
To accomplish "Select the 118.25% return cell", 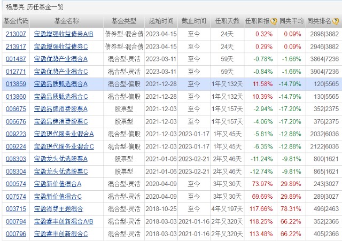I will point(261,222).
